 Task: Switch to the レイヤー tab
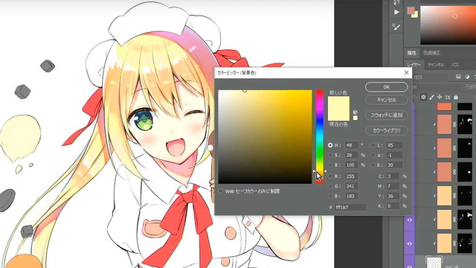pyautogui.click(x=414, y=65)
